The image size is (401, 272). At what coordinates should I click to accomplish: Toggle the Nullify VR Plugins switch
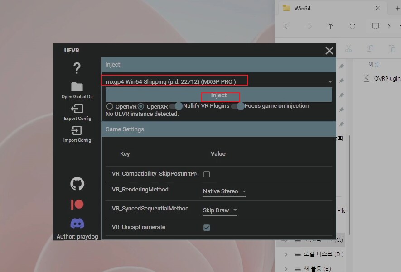pos(176,106)
